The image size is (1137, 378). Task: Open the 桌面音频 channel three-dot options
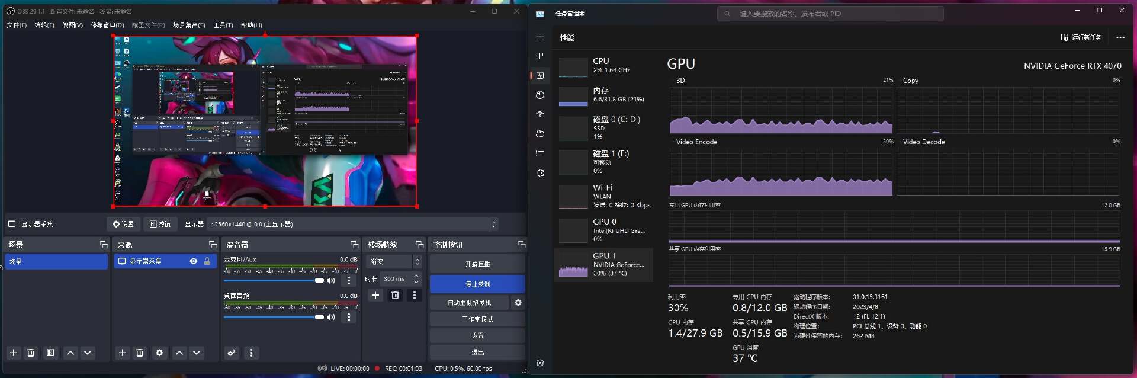pos(349,317)
